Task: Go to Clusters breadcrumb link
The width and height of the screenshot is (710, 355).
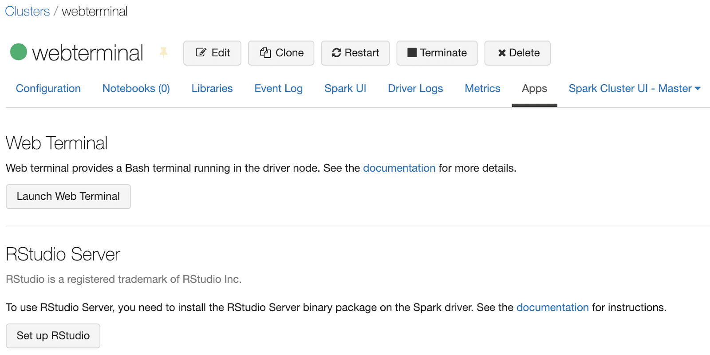Action: point(28,12)
